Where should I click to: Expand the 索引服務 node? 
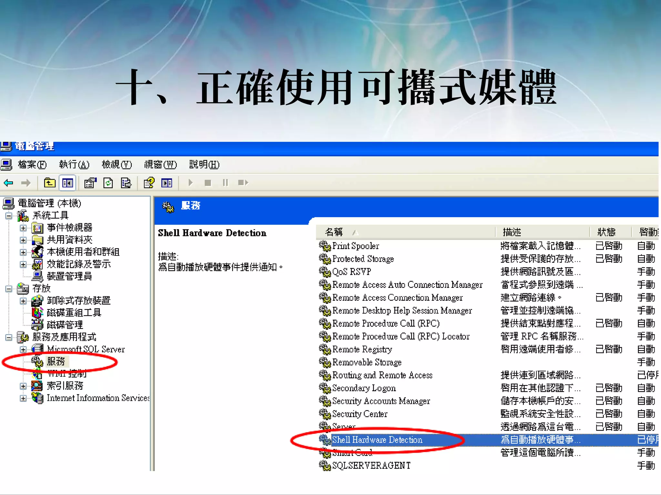click(23, 386)
